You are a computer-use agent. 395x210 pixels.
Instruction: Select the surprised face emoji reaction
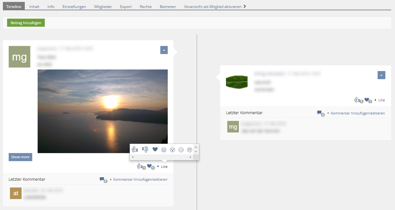(x=172, y=150)
